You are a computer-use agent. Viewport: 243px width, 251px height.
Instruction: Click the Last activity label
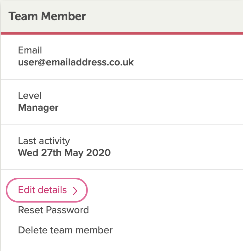point(44,141)
